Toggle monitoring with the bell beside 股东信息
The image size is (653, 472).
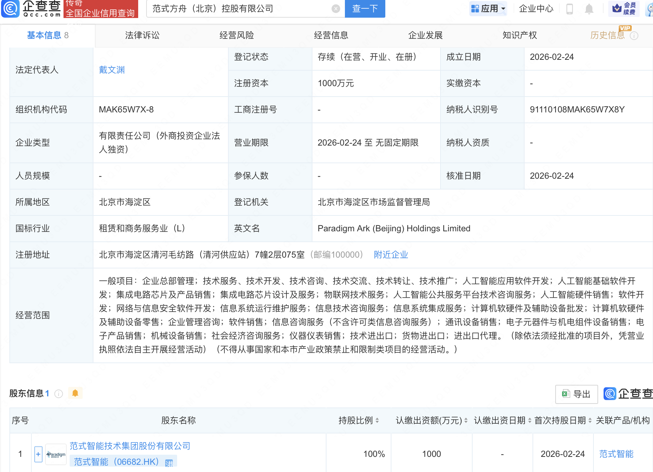[x=75, y=393]
